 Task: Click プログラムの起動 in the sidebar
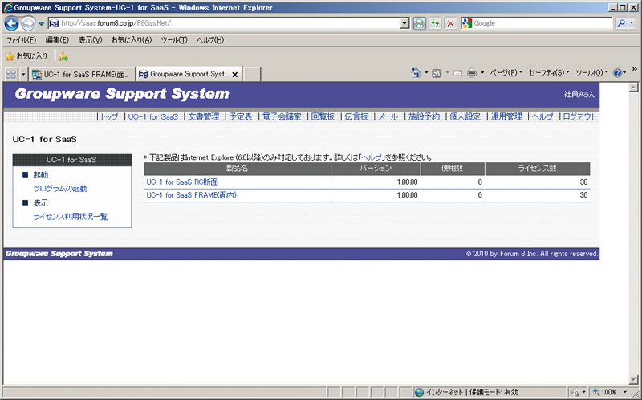click(x=60, y=189)
